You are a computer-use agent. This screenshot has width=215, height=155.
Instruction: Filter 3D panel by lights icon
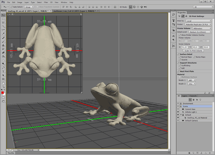tap(200, 99)
